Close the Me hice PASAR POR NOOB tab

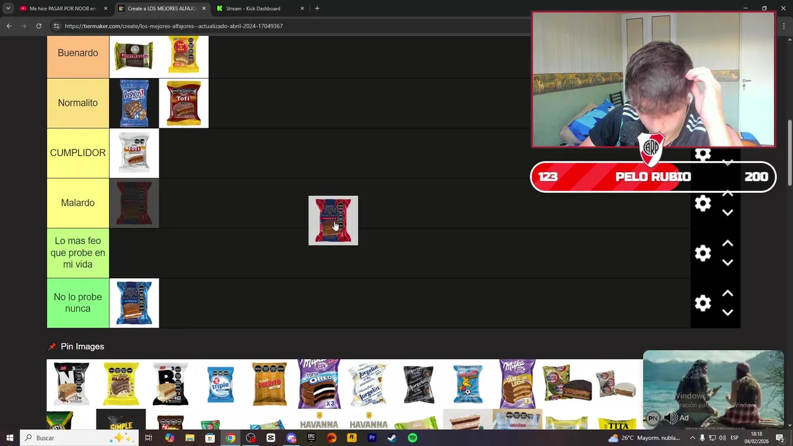[x=105, y=9]
